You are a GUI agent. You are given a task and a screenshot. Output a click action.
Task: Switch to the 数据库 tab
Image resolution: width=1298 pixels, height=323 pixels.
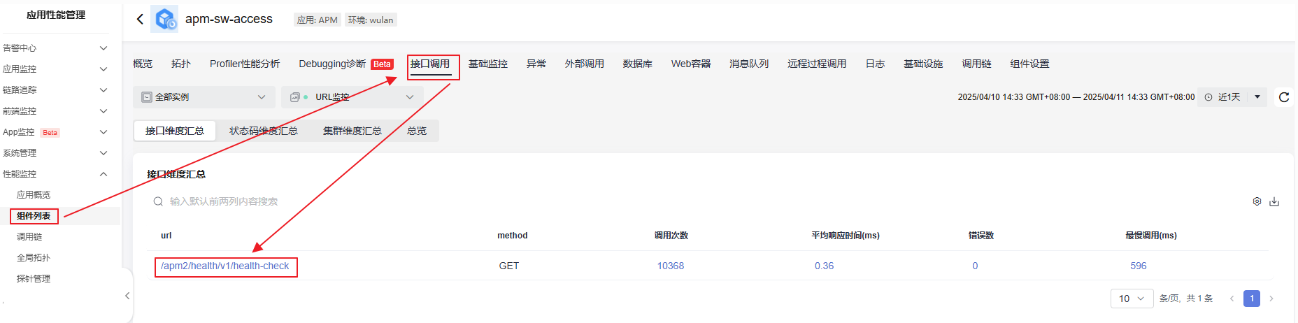(x=638, y=64)
